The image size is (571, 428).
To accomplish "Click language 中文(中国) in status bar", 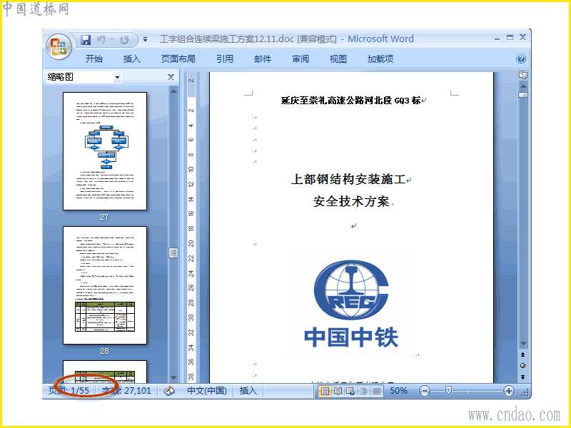I will coord(207,391).
